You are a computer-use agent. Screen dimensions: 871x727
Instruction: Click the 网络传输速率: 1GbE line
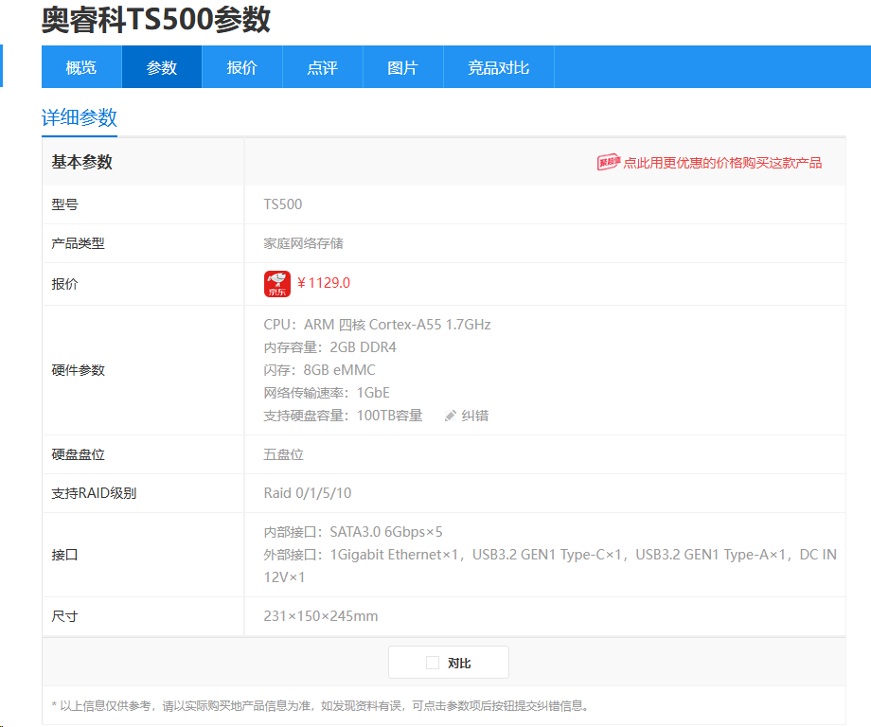[327, 393]
